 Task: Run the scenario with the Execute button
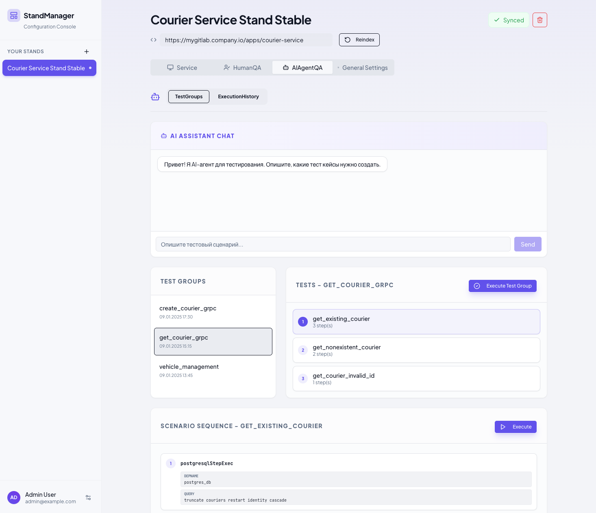[x=516, y=427]
